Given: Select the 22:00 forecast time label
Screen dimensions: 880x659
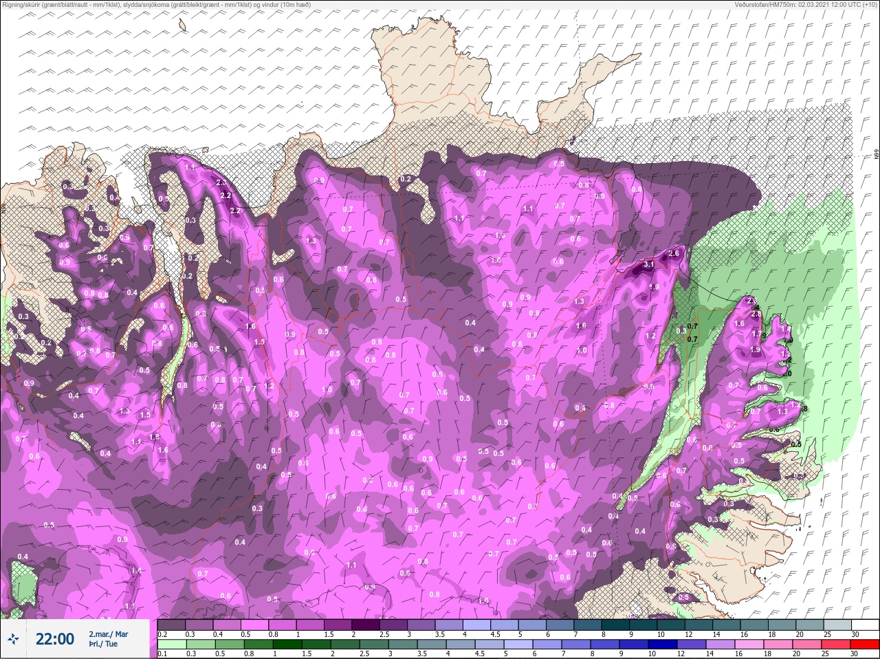Looking at the screenshot, I should click(x=55, y=639).
